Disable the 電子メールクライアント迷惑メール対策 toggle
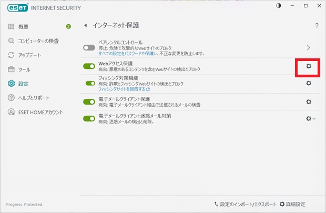Viewport: 326px width, 213px height. click(89, 118)
